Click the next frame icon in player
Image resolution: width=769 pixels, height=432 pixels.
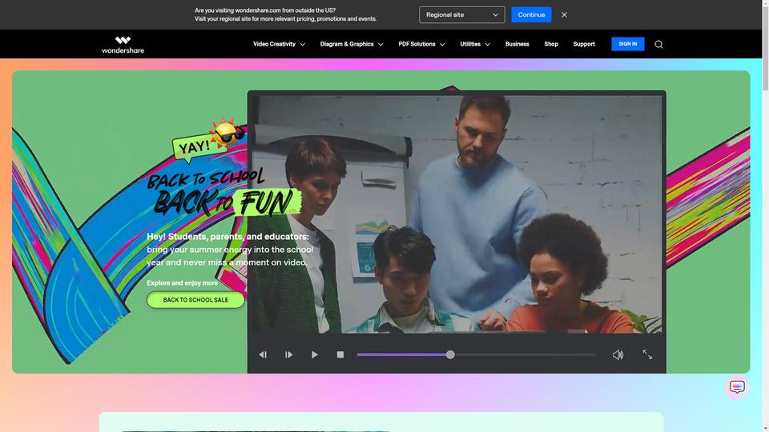(x=289, y=354)
